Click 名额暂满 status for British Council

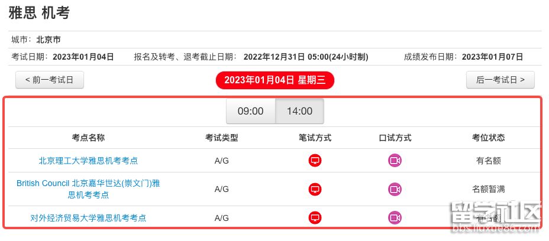[488, 189]
